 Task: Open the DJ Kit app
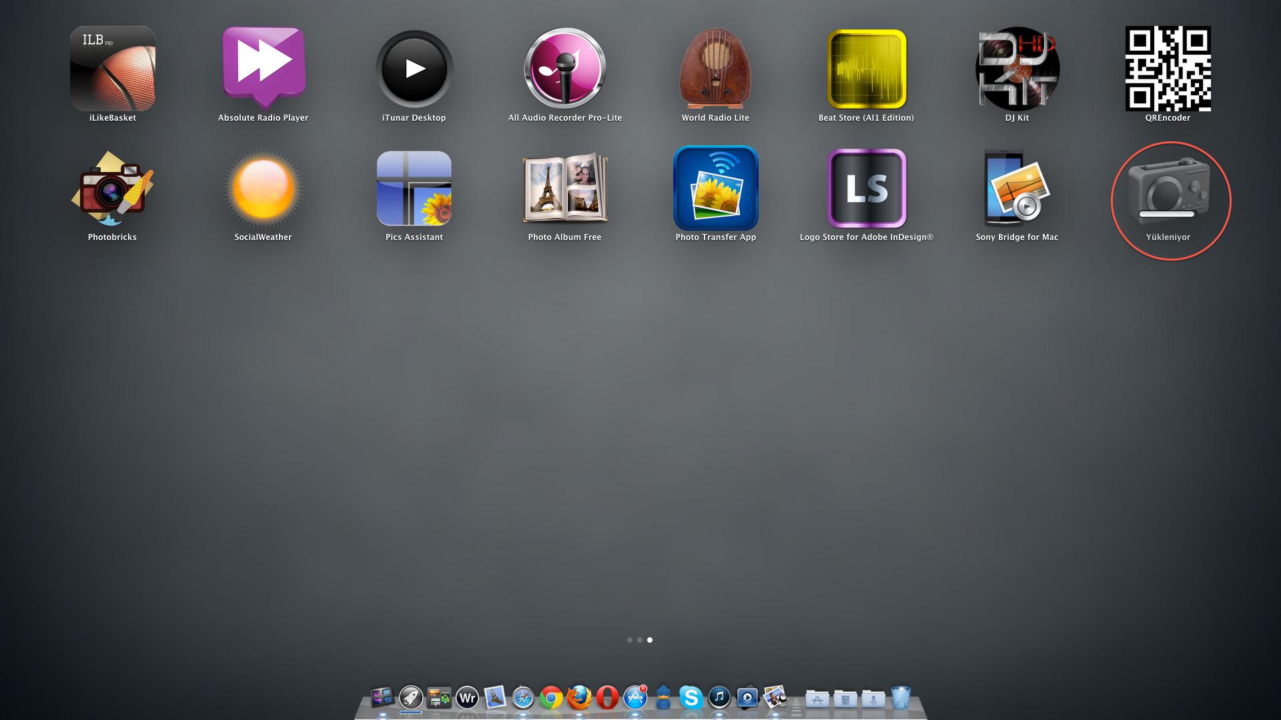1017,69
